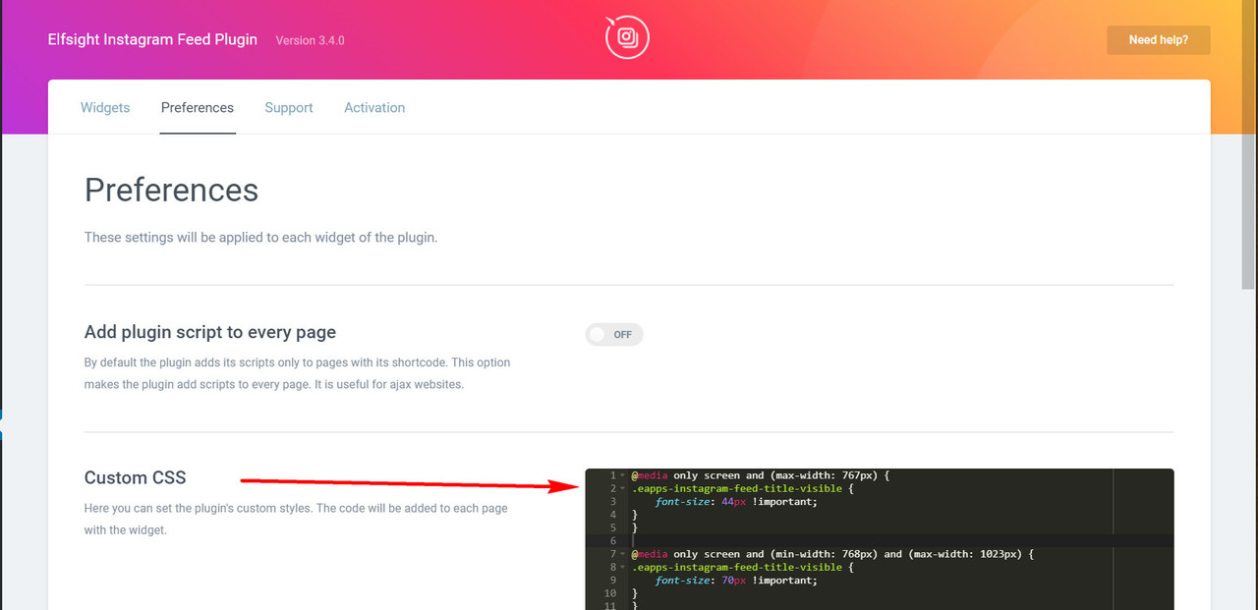Toggle the Add plugin script switch
Screen dimensions: 1258x610
(614, 334)
